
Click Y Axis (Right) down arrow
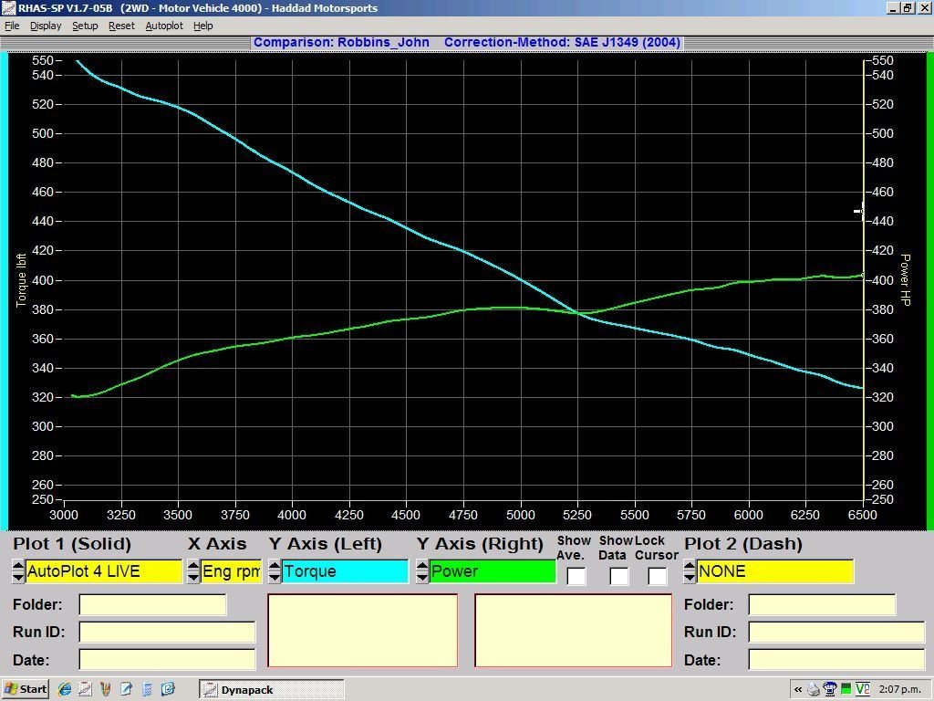(x=422, y=577)
